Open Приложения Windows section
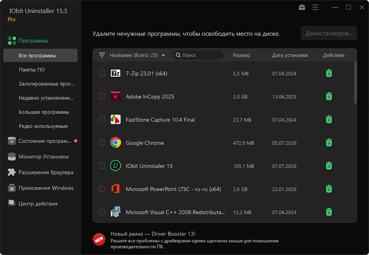Image resolution: width=369 pixels, height=255 pixels. click(x=46, y=188)
